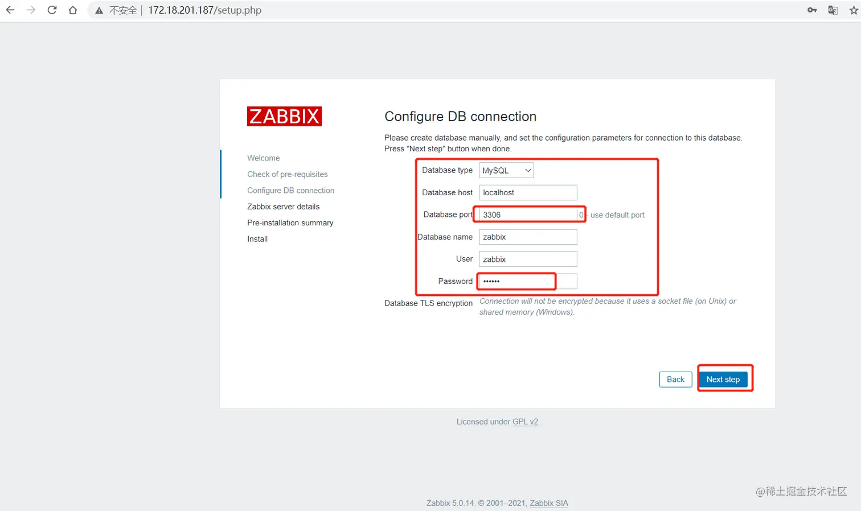Click the Configure DB connection heading
Screen dimensions: 861x511
click(461, 116)
